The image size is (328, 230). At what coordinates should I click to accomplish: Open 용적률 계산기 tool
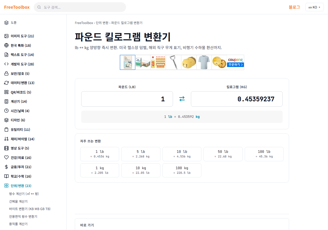point(18,224)
